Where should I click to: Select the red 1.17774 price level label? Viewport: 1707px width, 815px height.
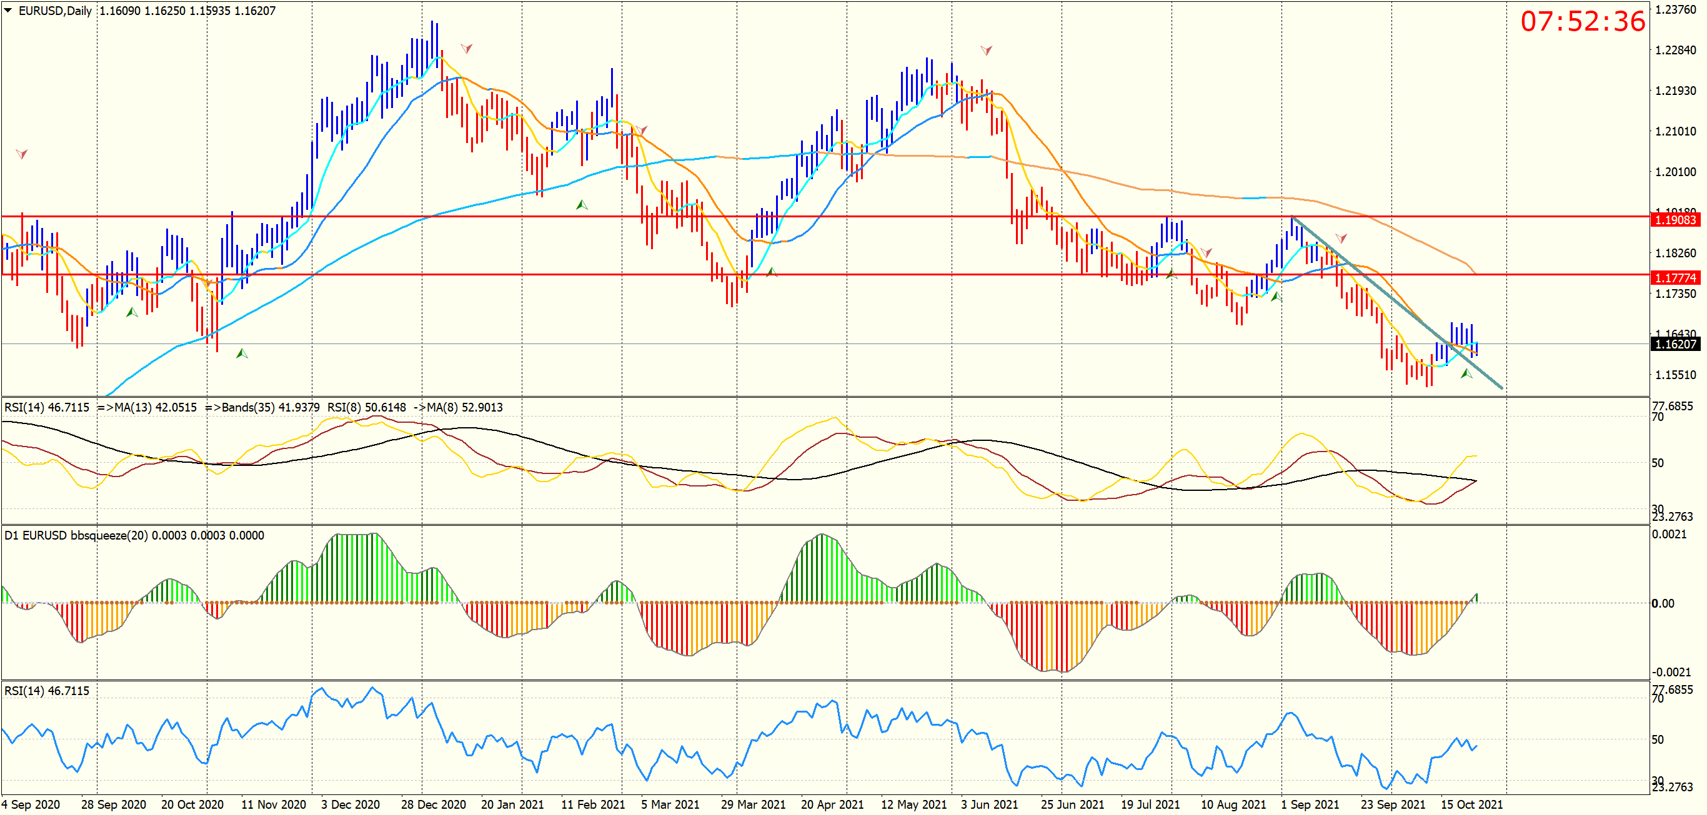[1675, 278]
